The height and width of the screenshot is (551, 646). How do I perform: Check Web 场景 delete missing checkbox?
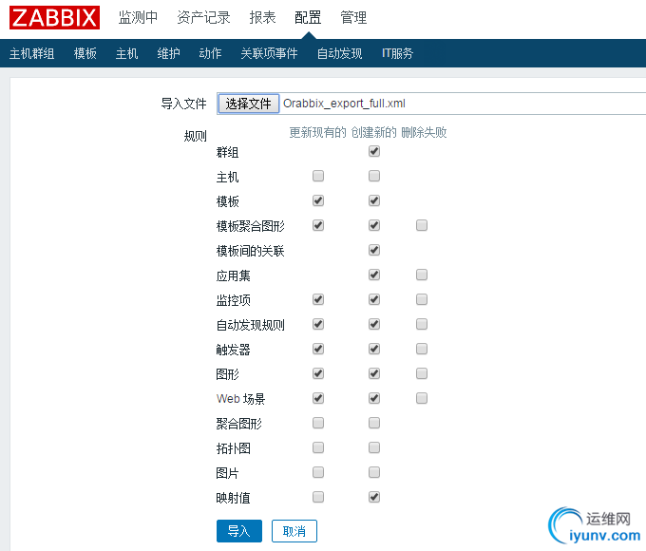point(422,398)
